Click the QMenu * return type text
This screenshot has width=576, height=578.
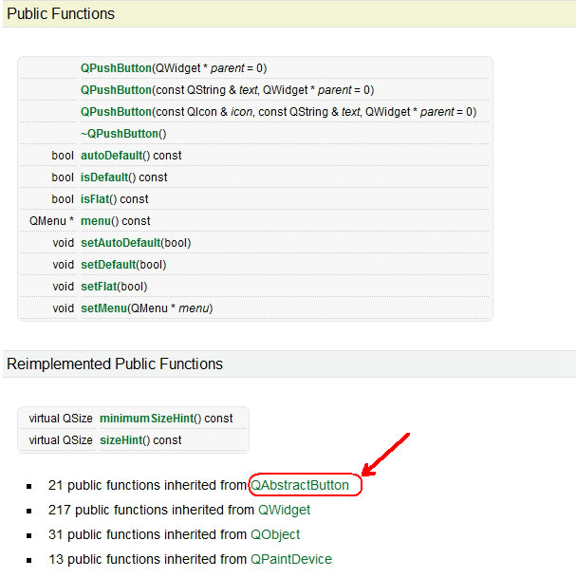click(51, 221)
